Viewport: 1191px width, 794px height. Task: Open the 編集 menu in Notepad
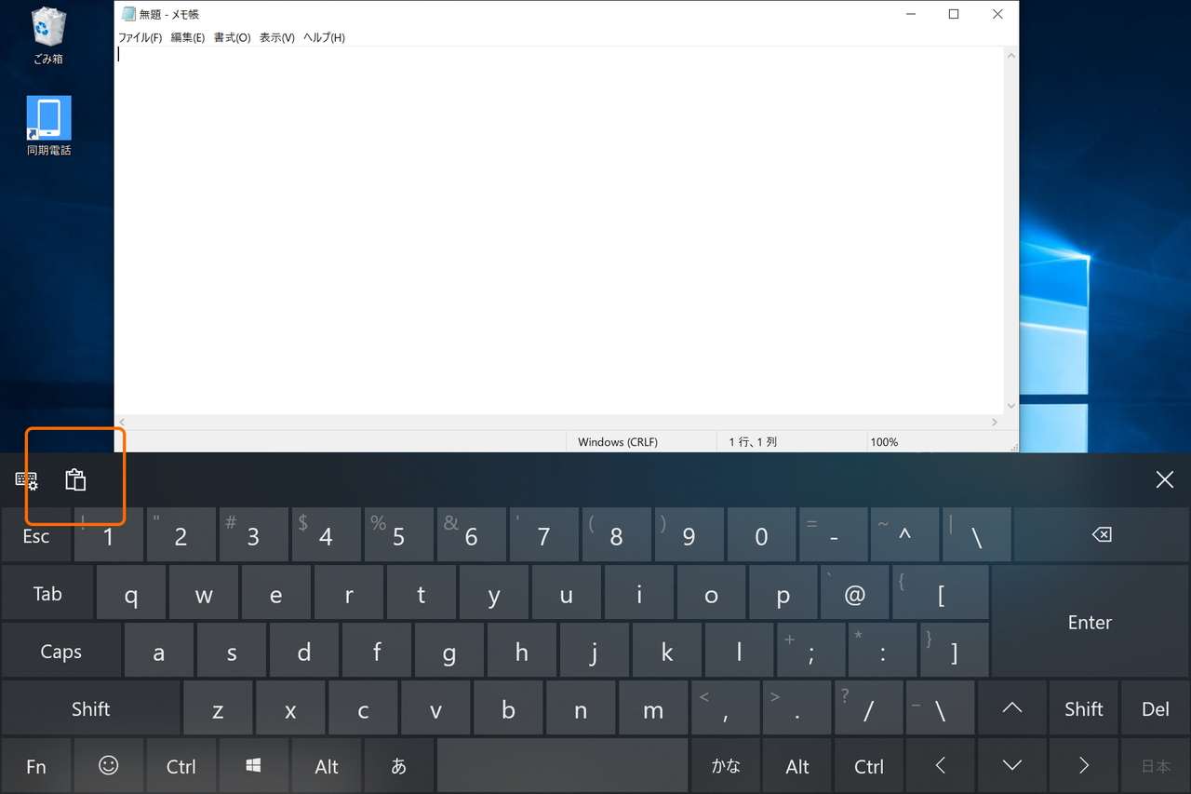(187, 37)
